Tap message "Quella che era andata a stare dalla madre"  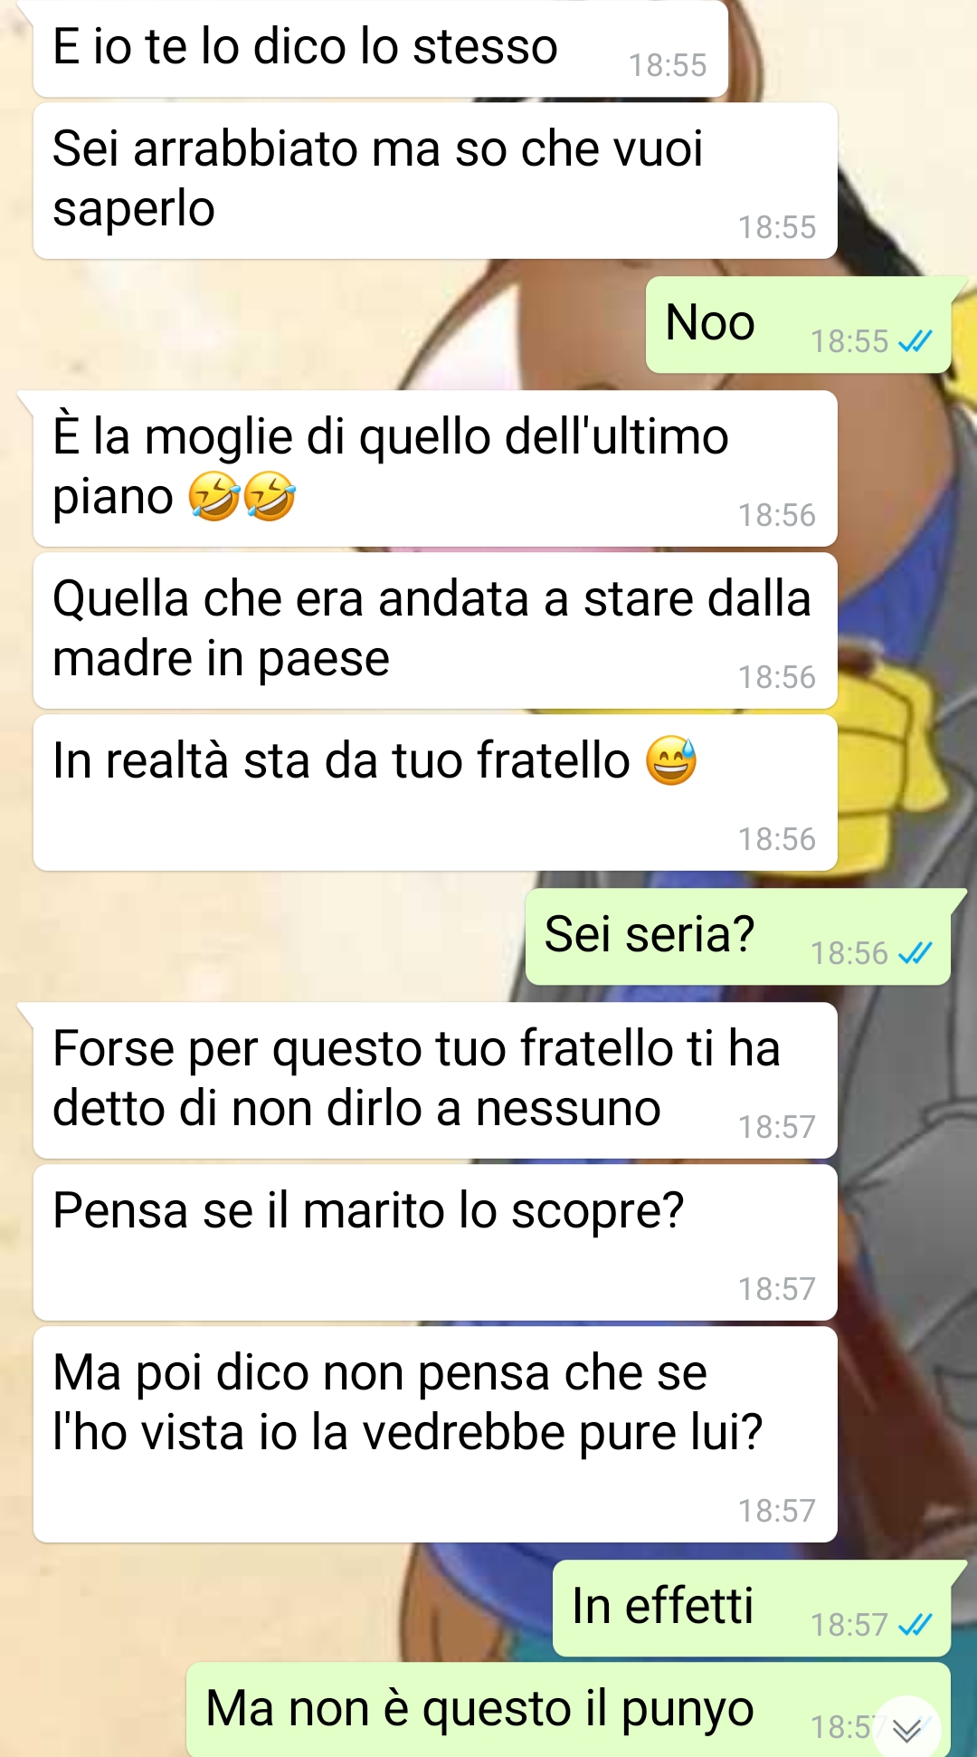click(x=435, y=631)
